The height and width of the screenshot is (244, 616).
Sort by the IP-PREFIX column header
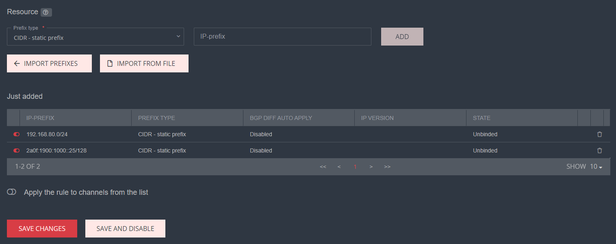click(40, 118)
